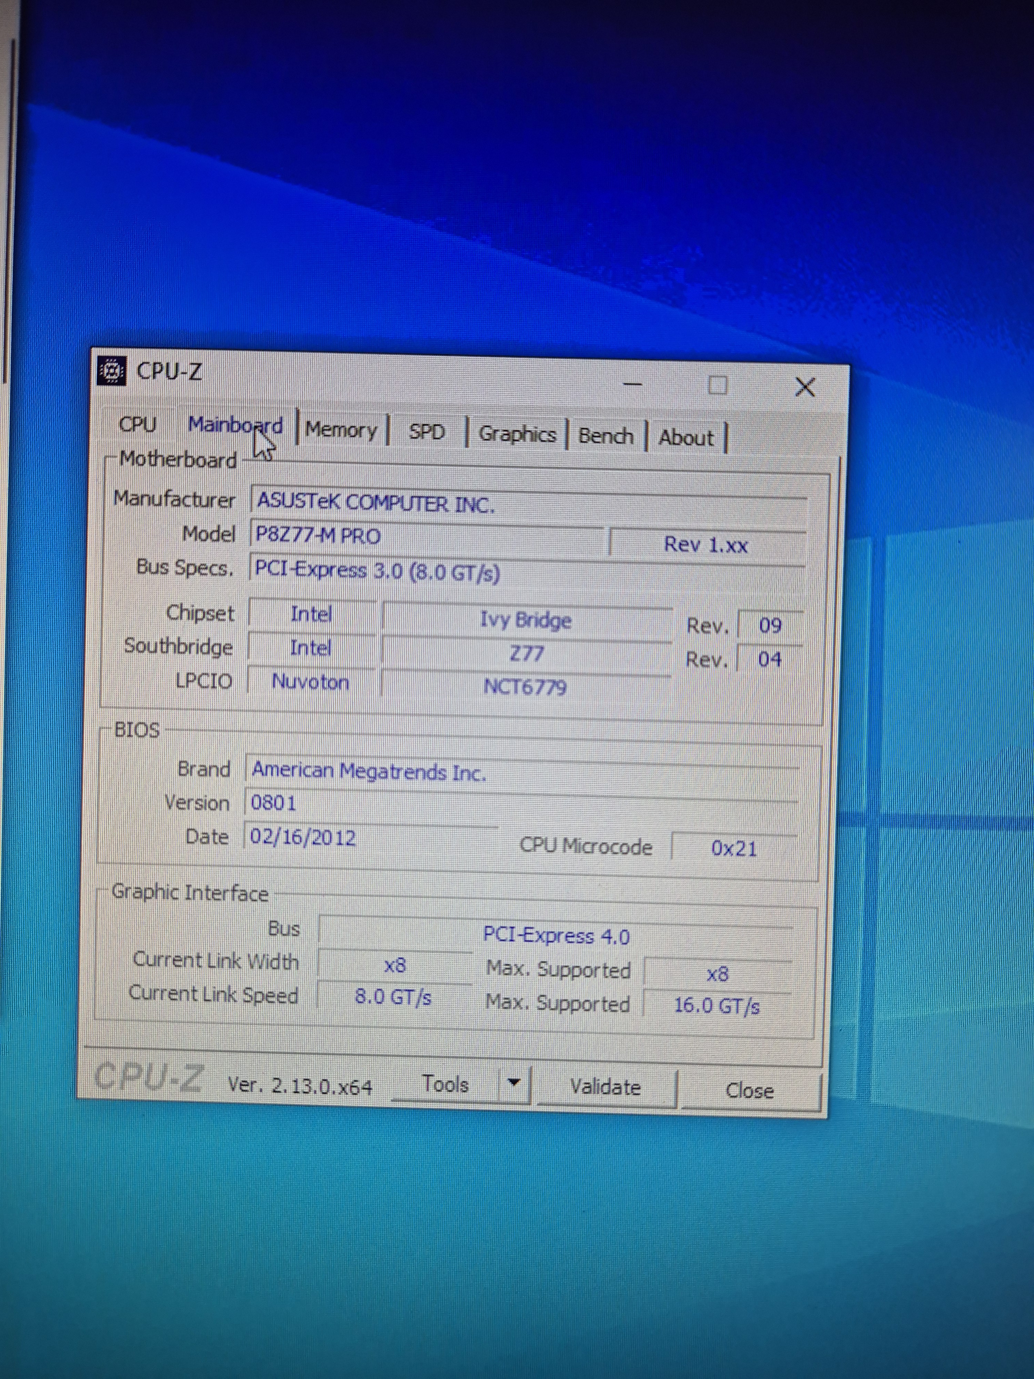Viewport: 1034px width, 1379px height.
Task: Click the Validate button
Action: point(605,1087)
